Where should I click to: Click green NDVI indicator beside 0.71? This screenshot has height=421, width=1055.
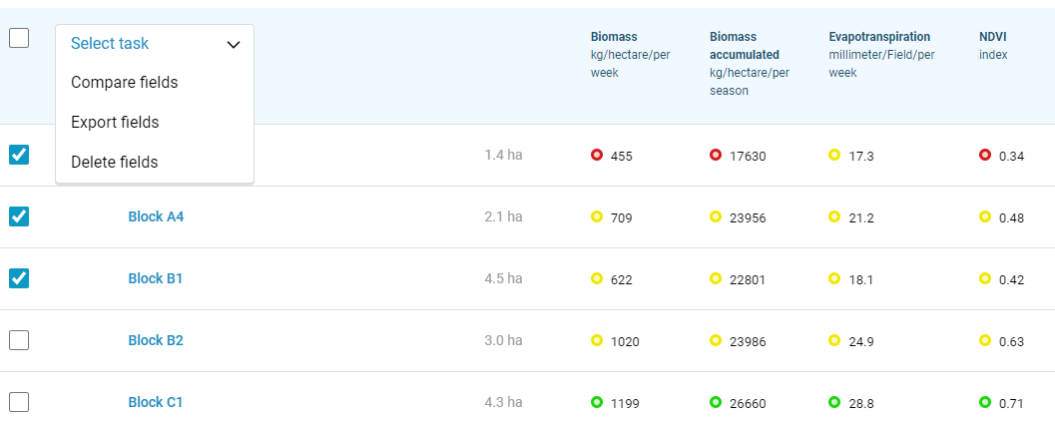(985, 402)
